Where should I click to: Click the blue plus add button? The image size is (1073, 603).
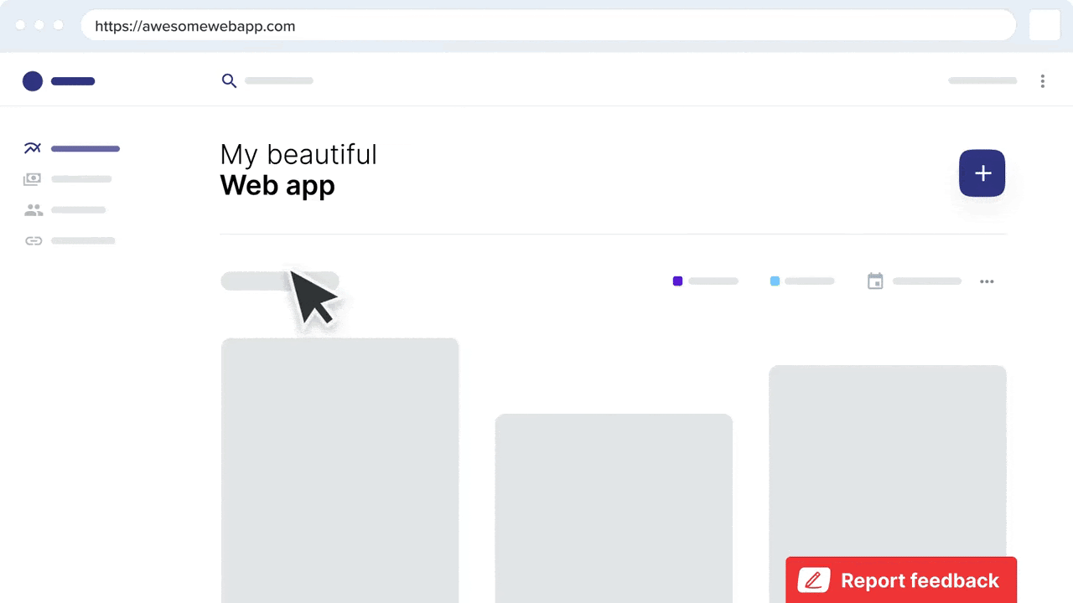982,173
